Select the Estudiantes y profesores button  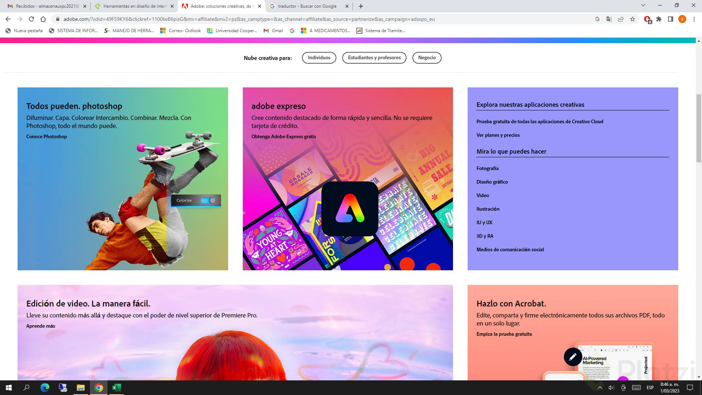(x=374, y=58)
